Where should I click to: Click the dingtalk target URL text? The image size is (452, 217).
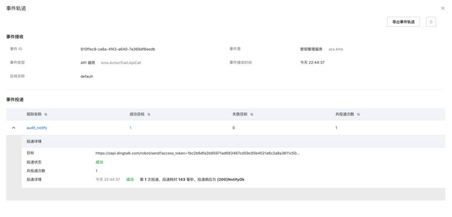tap(197, 153)
